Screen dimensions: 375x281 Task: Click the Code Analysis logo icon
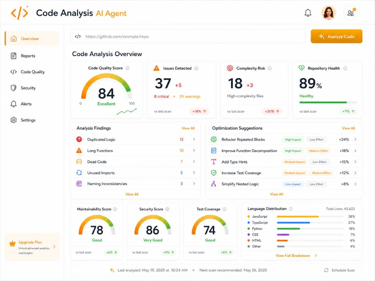click(x=19, y=13)
